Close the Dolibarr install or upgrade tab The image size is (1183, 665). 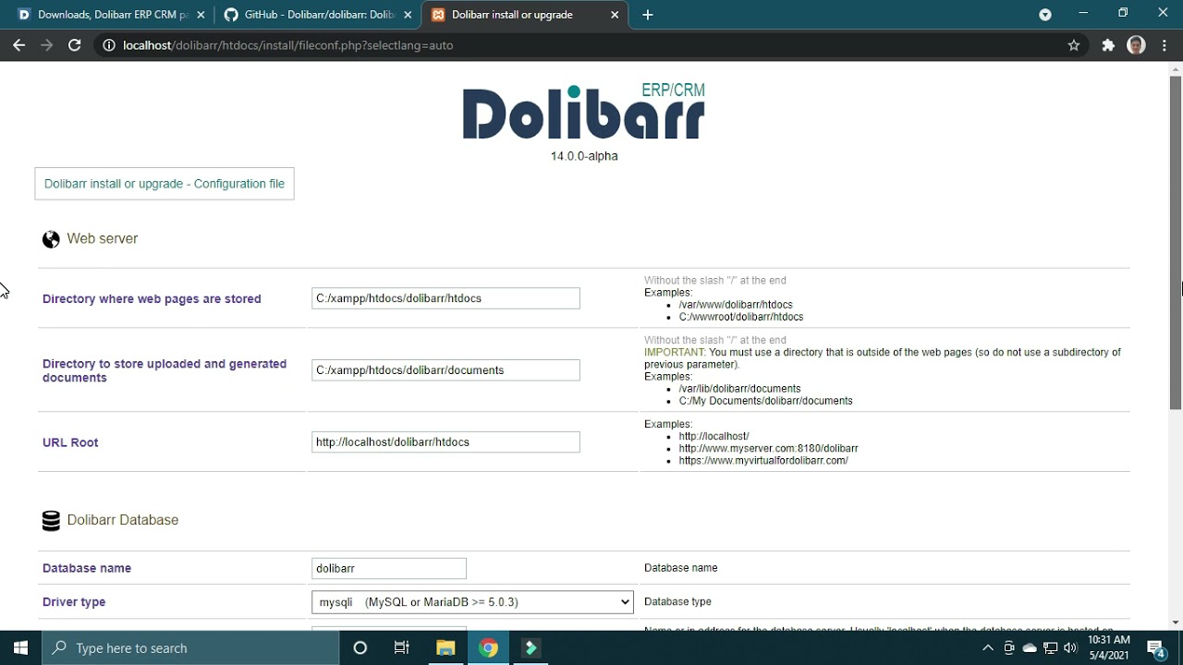(x=615, y=15)
